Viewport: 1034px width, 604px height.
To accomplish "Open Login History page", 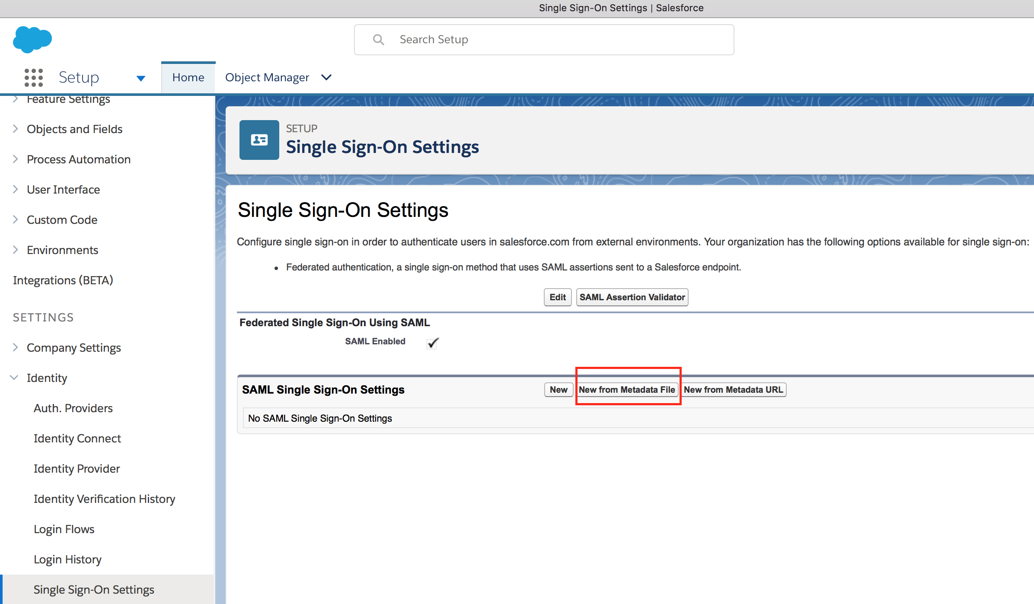I will tap(68, 559).
